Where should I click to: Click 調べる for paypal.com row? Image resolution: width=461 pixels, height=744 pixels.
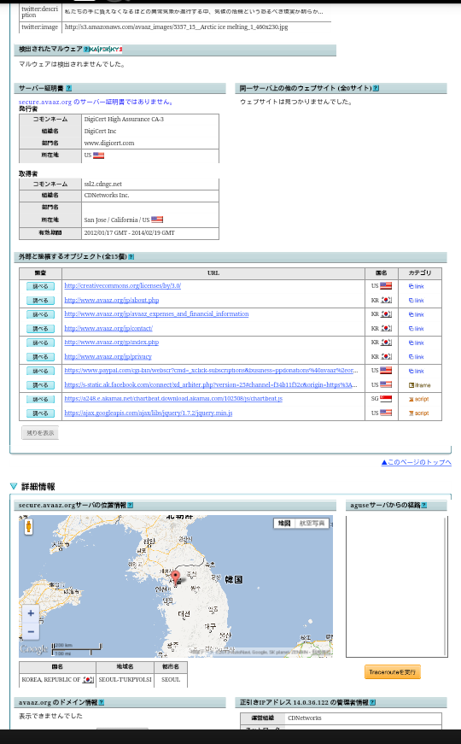coord(40,371)
